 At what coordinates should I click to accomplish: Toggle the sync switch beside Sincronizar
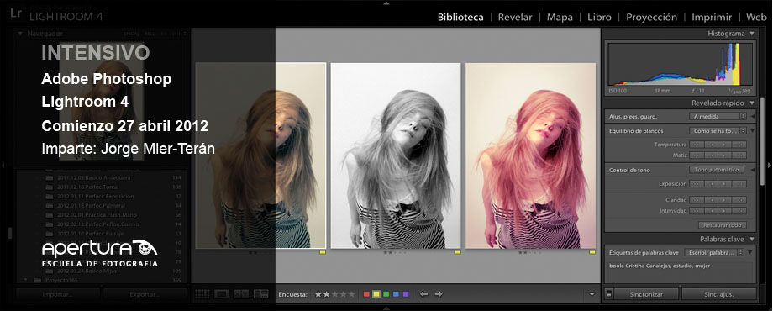pos(609,294)
